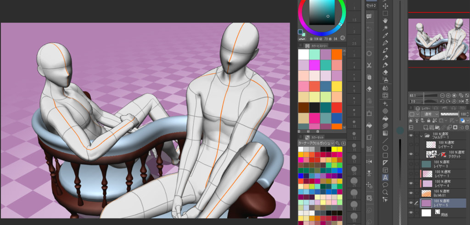
Task: Select the Eyedropper tool
Action: [x=386, y=35]
